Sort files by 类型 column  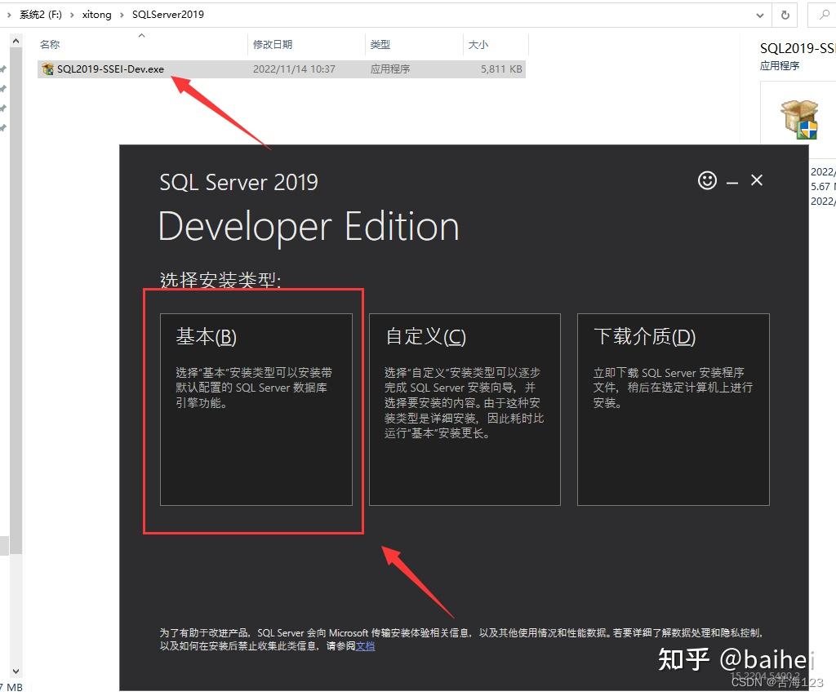(x=380, y=45)
